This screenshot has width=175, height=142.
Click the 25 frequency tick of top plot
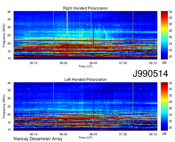click(x=9, y=35)
